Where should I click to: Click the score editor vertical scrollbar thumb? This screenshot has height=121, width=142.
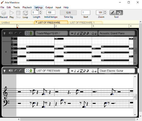135,97
